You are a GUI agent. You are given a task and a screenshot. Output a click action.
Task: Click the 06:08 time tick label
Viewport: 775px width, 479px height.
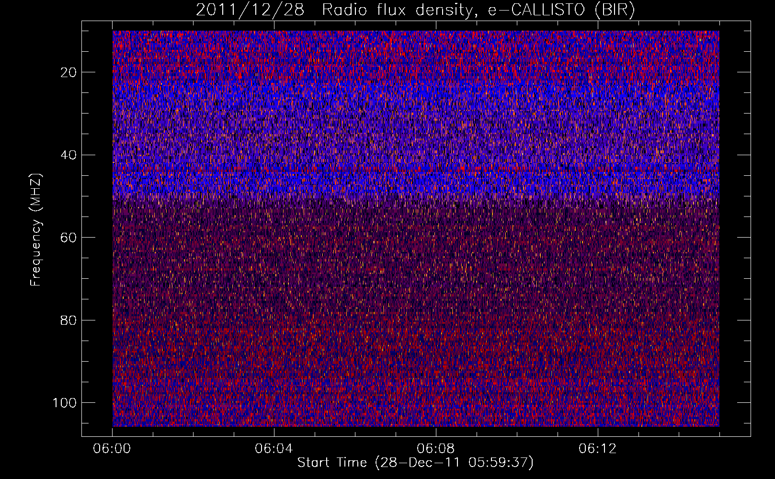[x=435, y=449]
